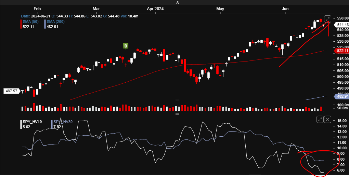349x177 pixels.
Task: Click the Apr 2024 time axis label
Action: coord(155,9)
